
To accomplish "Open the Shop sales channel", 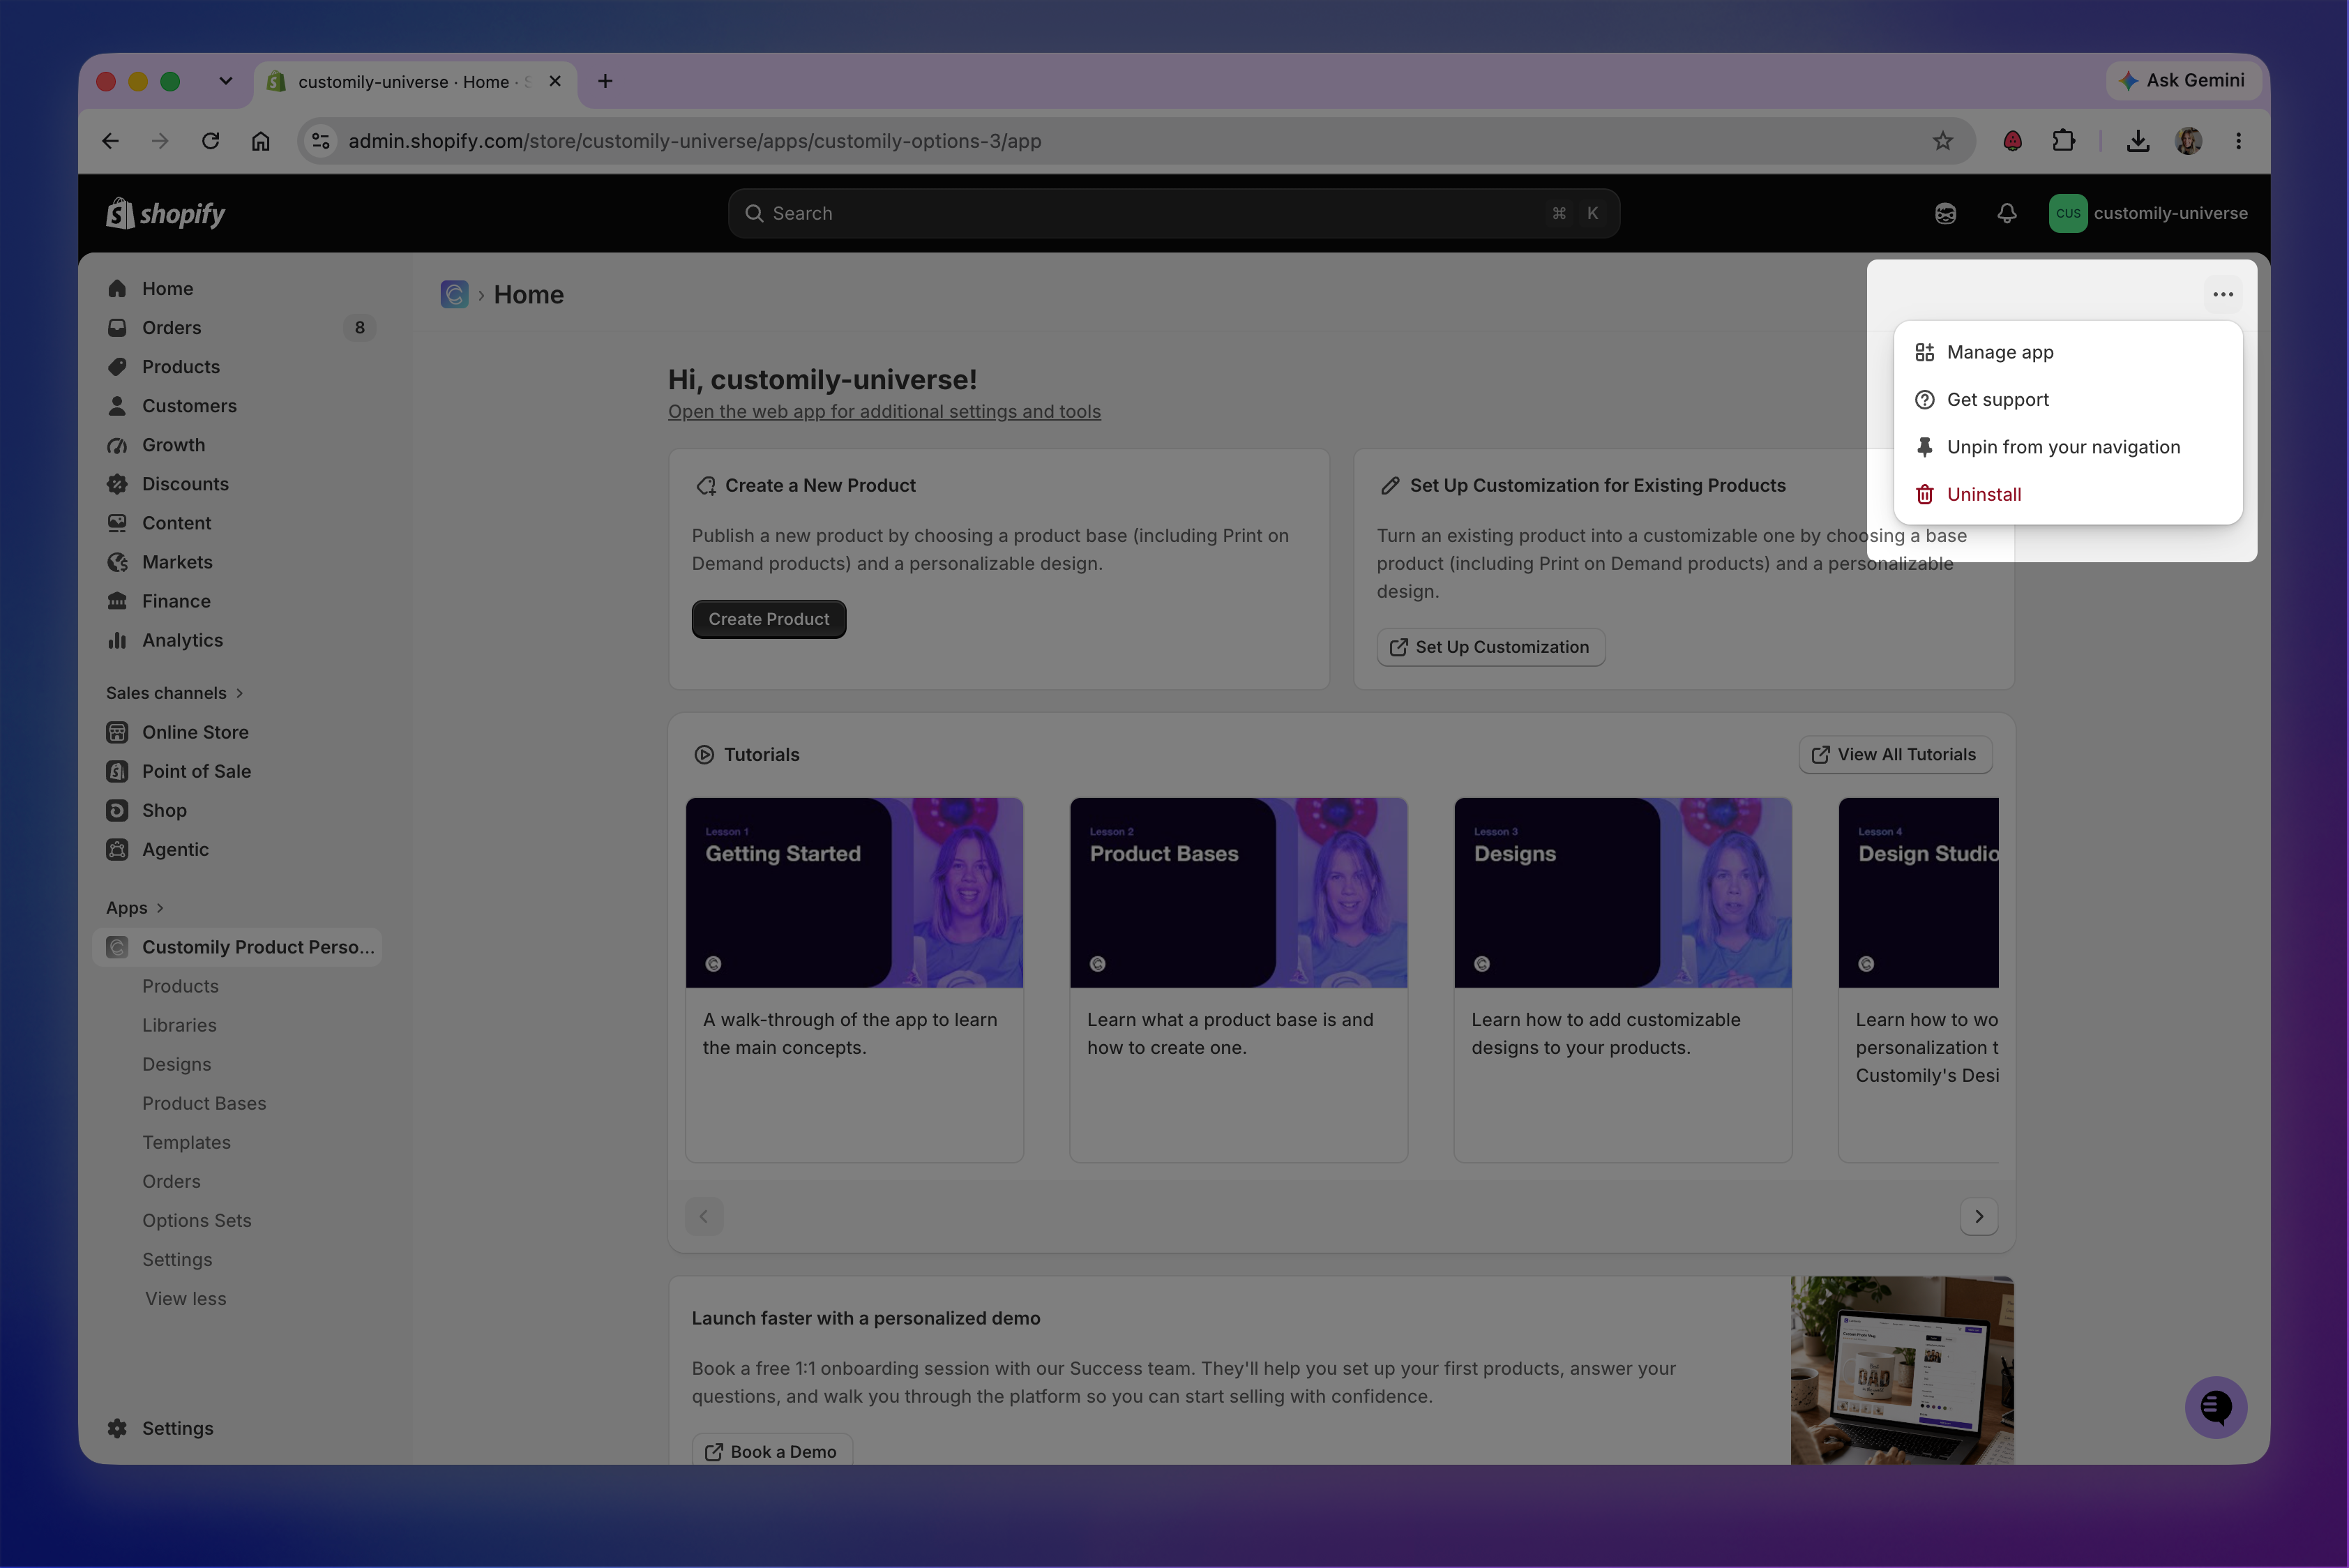I will 237,810.
